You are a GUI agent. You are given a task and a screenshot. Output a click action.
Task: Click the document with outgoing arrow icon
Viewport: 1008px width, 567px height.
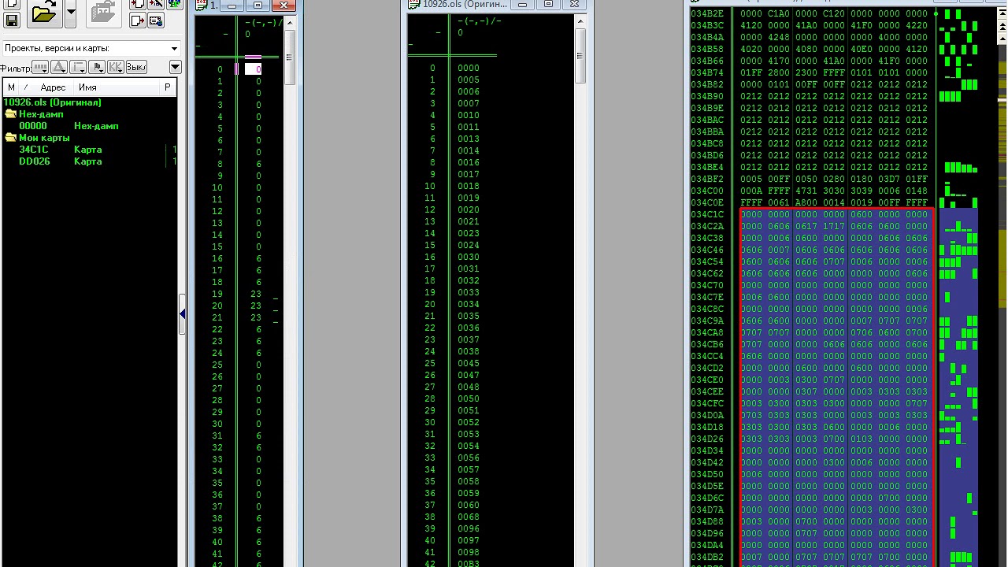[x=137, y=20]
